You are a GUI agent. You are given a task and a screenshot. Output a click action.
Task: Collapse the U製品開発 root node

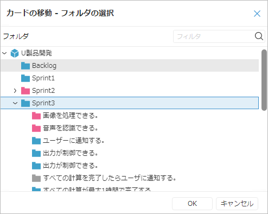(x=4, y=53)
